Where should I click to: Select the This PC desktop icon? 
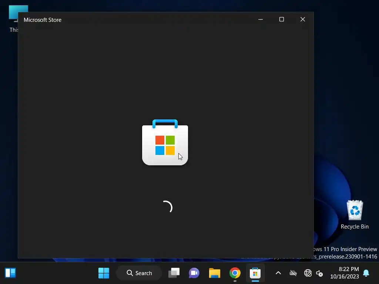[x=14, y=19]
